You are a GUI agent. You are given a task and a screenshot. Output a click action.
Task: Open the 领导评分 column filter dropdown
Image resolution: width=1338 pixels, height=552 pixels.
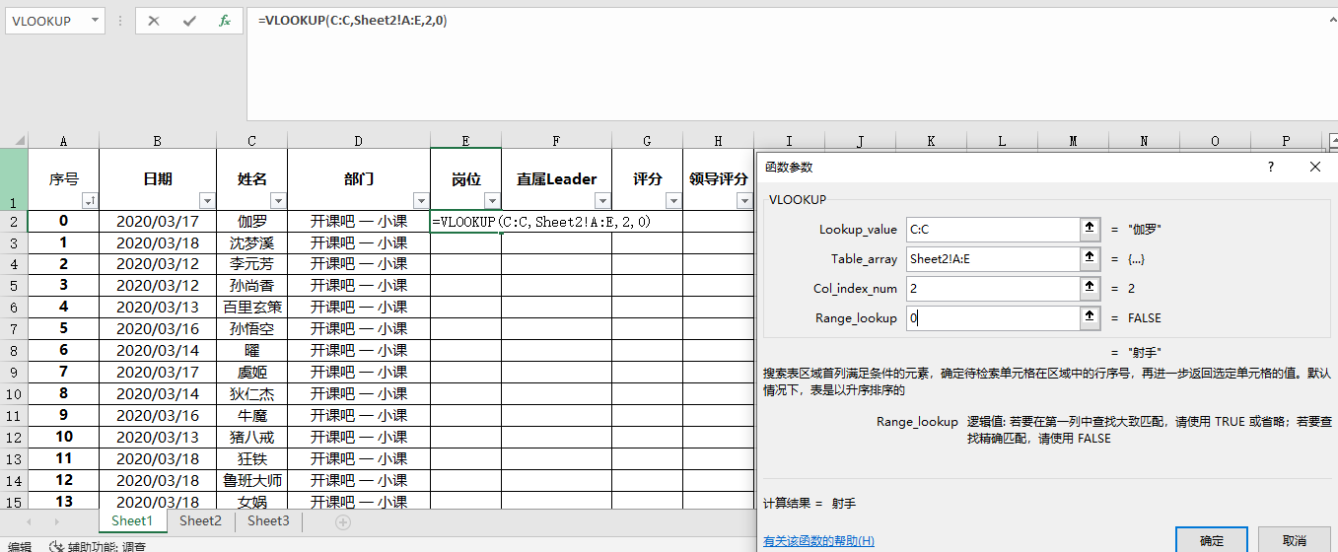pyautogui.click(x=744, y=201)
